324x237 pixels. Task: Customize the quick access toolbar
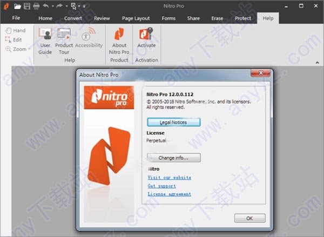pyautogui.click(x=84, y=6)
